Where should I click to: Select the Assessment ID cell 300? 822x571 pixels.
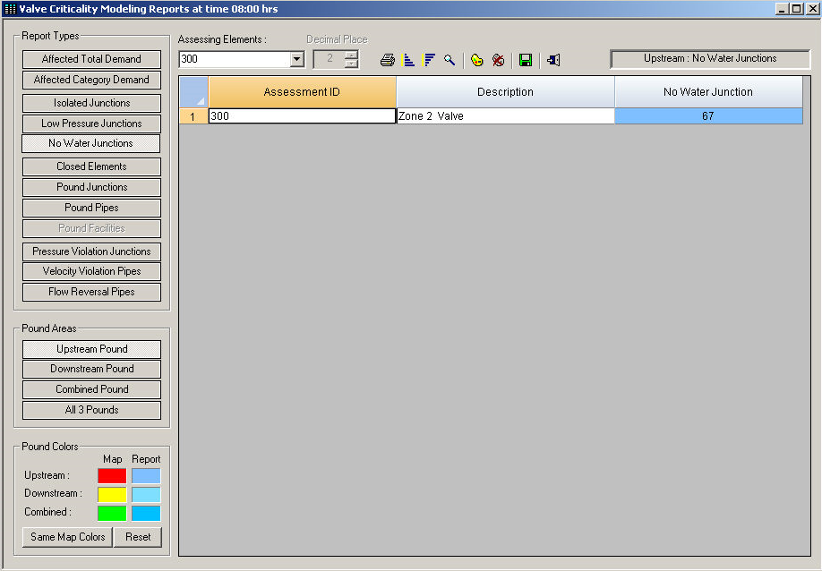click(x=302, y=116)
